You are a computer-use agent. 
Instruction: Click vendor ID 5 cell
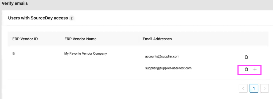point(14,53)
